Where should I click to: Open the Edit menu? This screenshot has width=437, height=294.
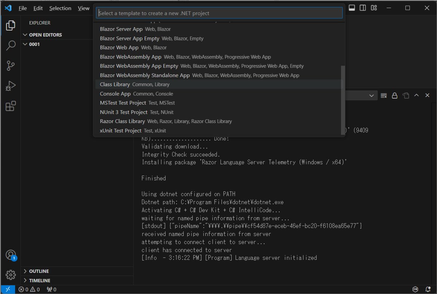point(38,8)
